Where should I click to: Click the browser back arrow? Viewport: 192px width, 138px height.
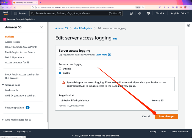(3, 7)
